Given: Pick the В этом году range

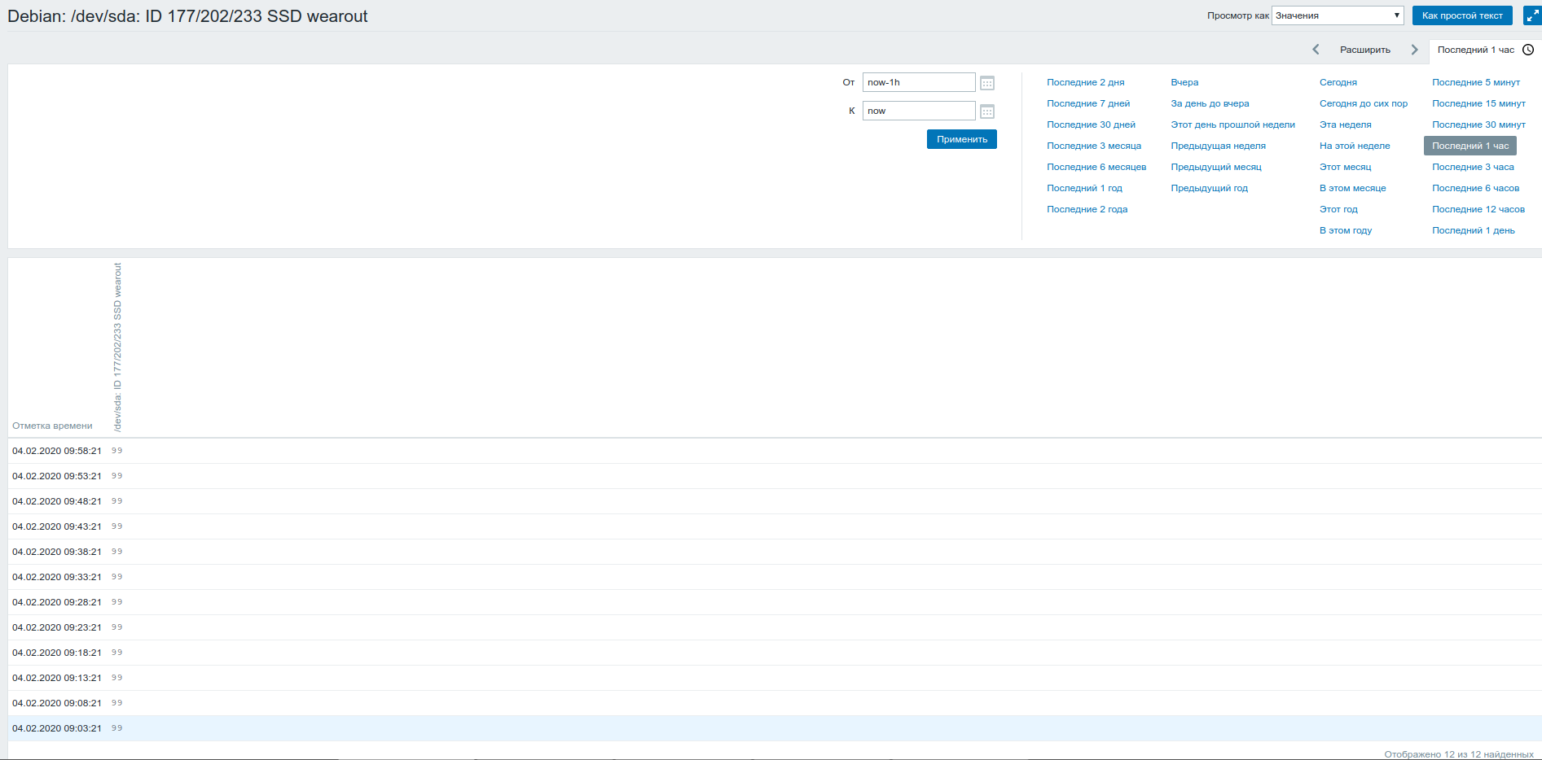Looking at the screenshot, I should tap(1346, 230).
